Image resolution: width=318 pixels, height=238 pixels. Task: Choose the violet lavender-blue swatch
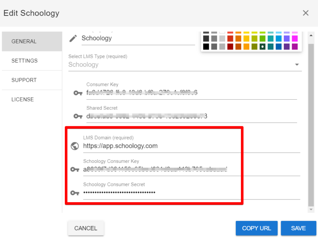pyautogui.click(x=287, y=39)
